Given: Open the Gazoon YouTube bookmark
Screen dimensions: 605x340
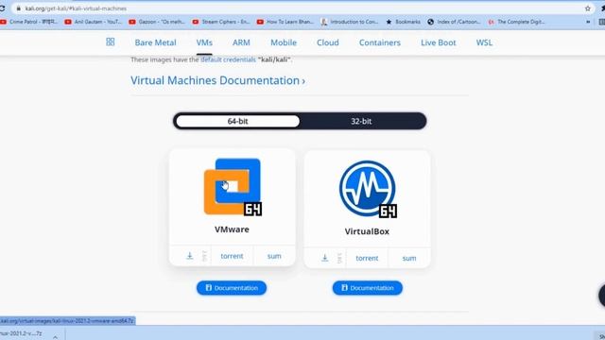Looking at the screenshot, I should point(157,22).
